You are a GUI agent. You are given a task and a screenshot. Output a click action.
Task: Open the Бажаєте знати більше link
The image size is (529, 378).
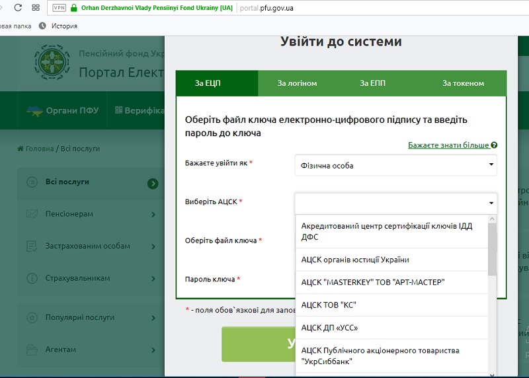(448, 145)
